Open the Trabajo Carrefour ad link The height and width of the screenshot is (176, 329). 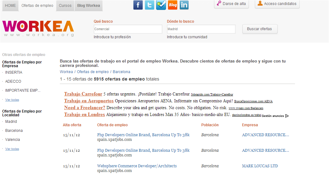coord(83,94)
